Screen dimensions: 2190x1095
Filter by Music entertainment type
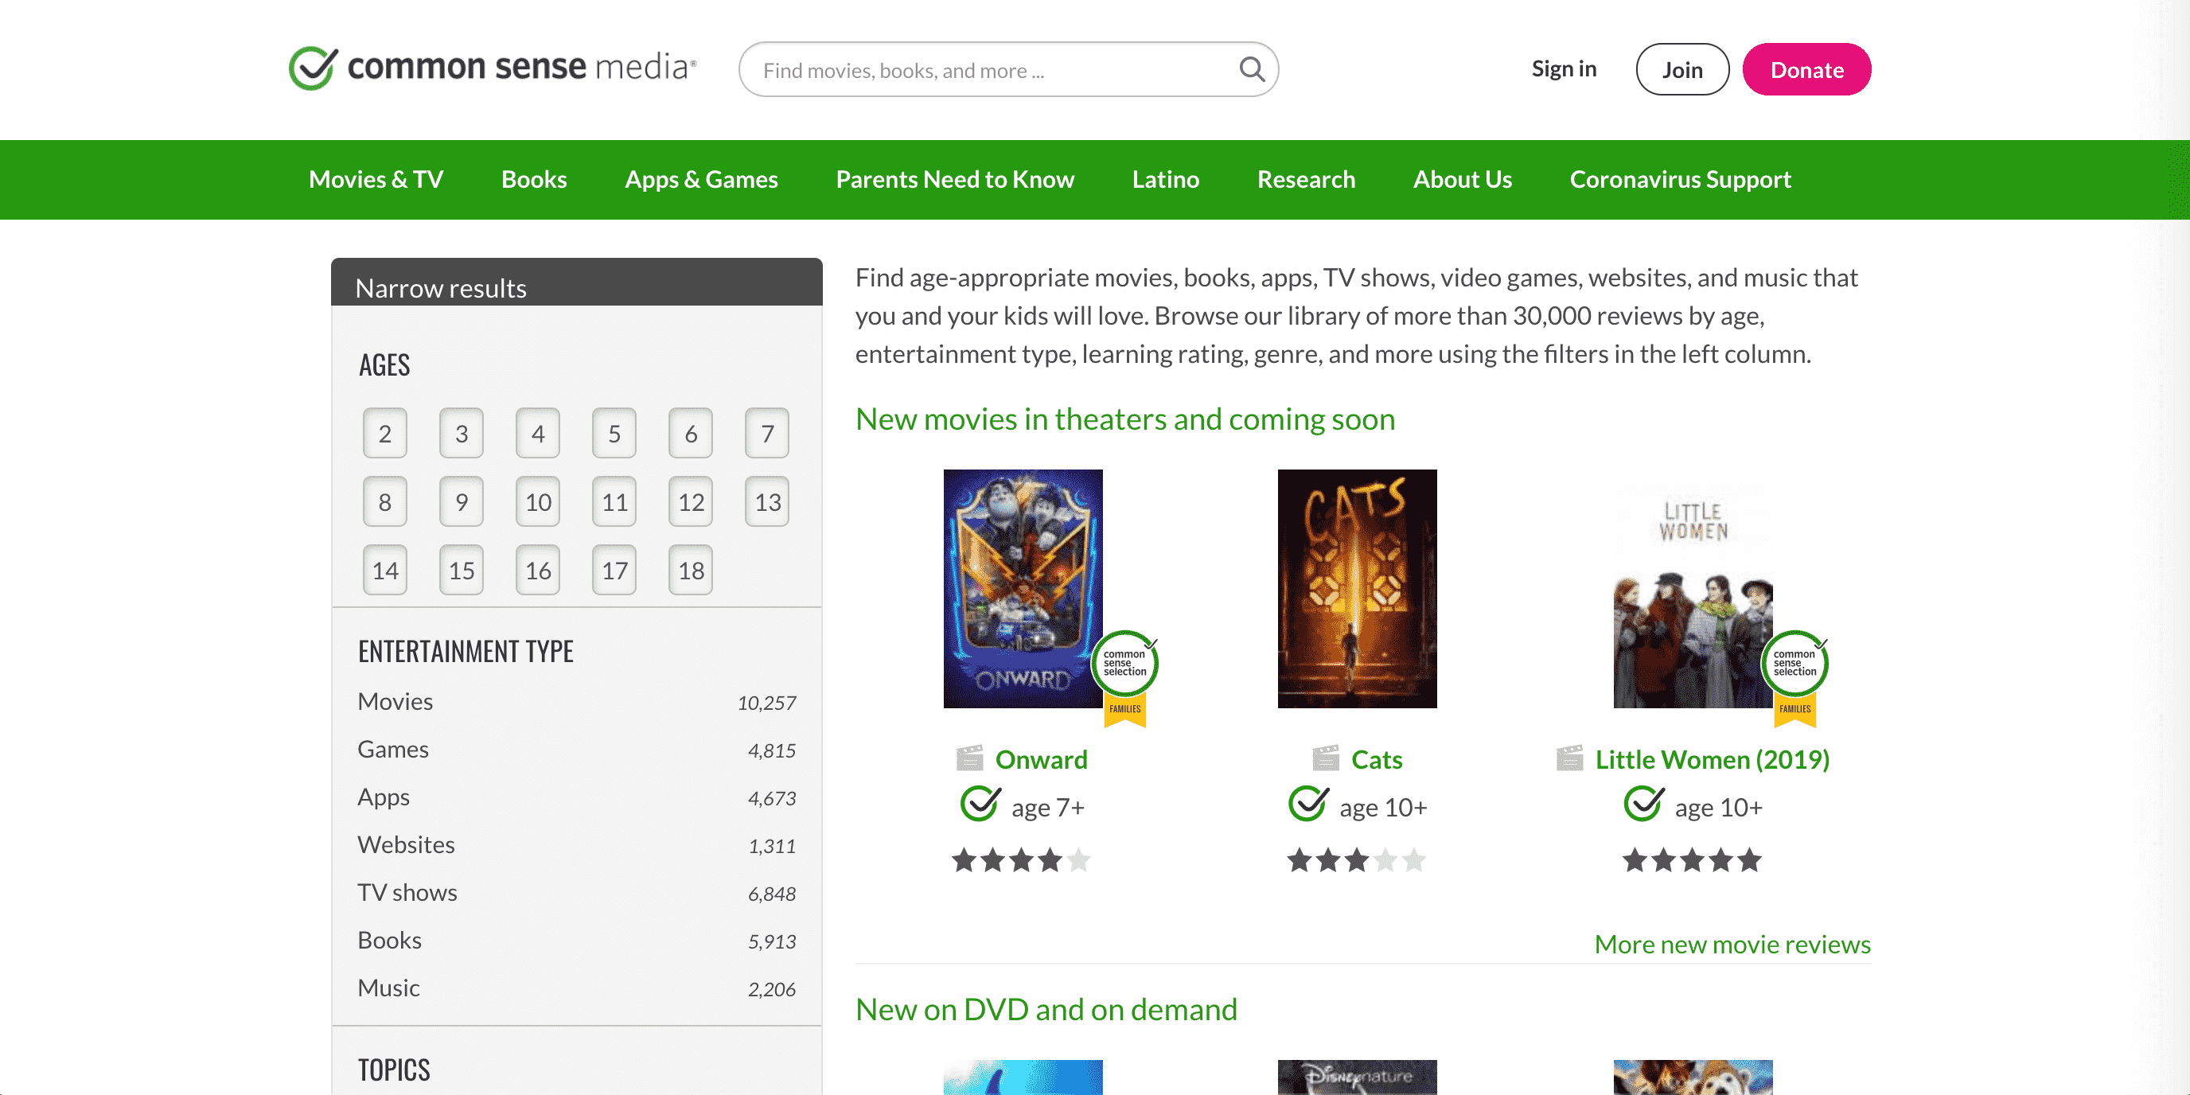click(x=576, y=987)
